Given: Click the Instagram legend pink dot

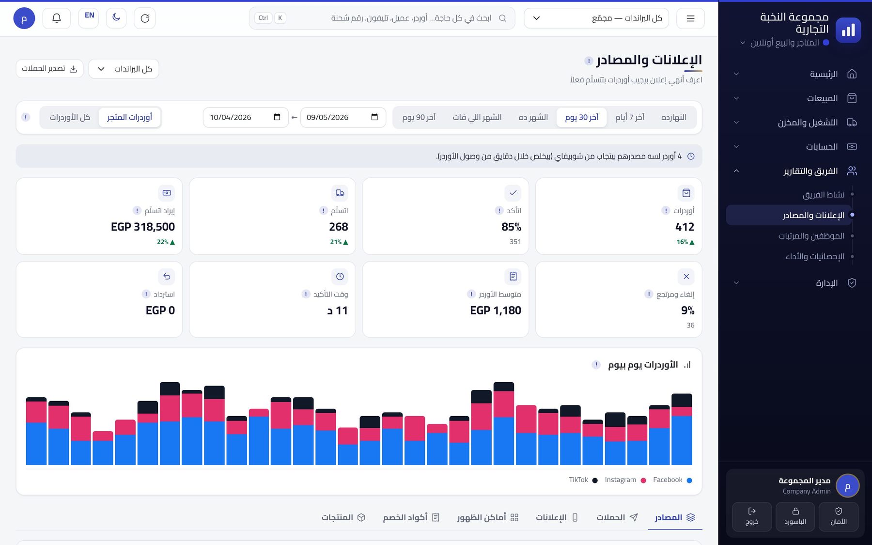Looking at the screenshot, I should 643,481.
